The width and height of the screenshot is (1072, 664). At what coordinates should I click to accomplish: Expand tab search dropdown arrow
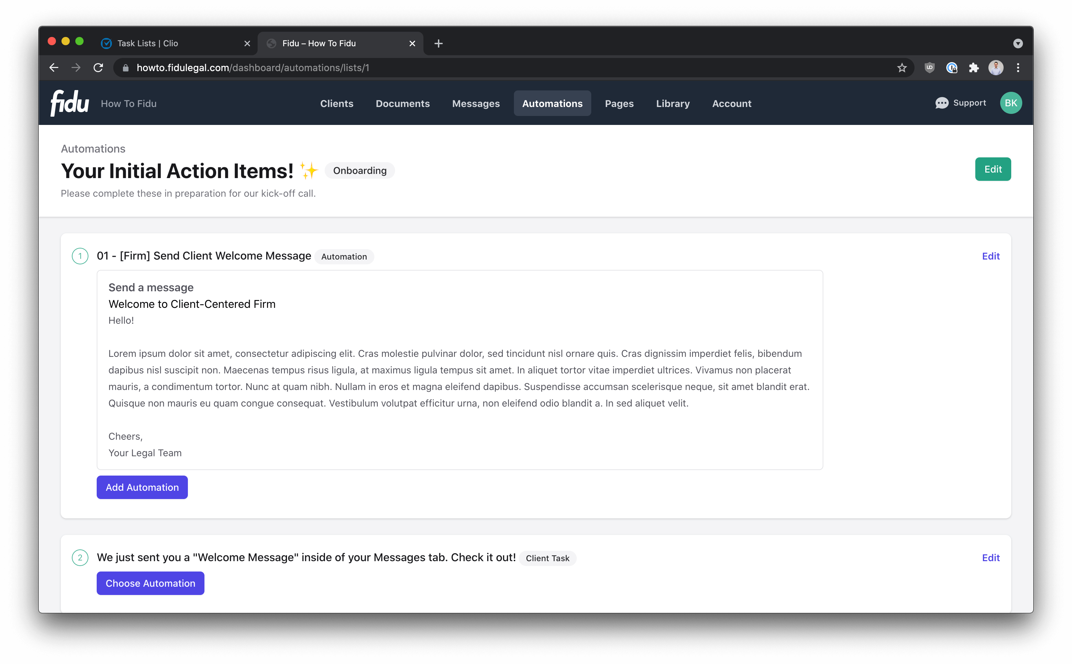pos(1017,43)
